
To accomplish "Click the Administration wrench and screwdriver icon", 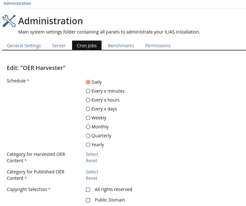I will (x=9, y=21).
